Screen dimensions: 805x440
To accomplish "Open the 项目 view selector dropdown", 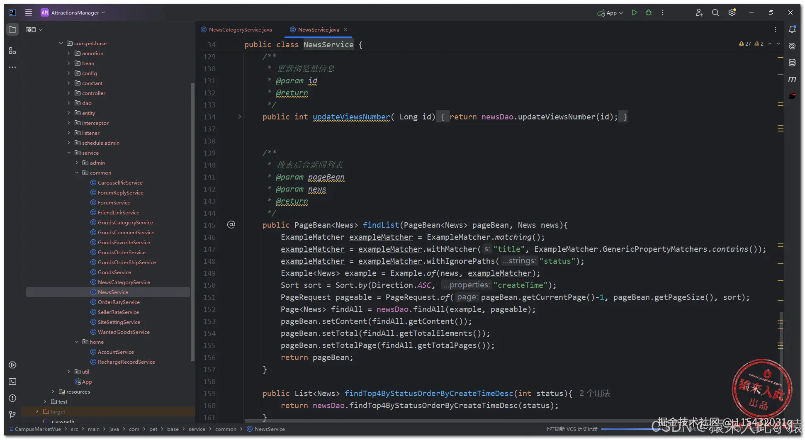I will 34,29.
